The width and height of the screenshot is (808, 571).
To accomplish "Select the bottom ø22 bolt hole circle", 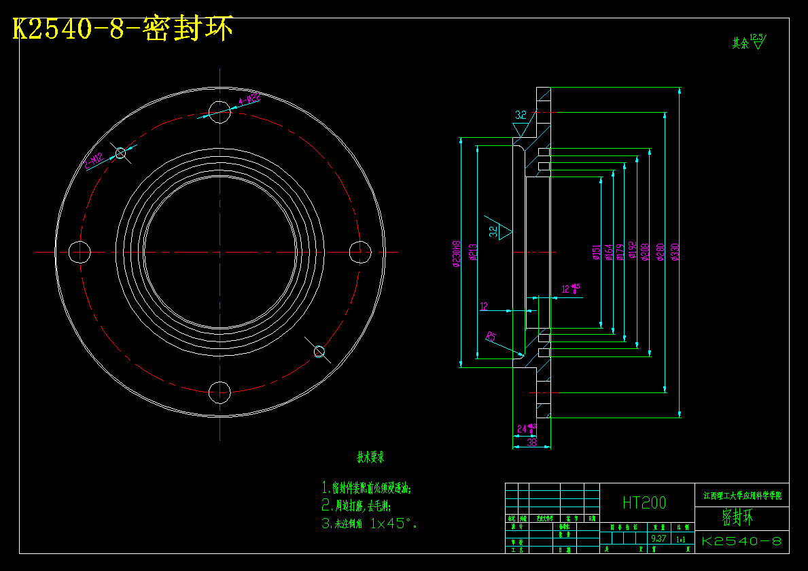I will pos(219,392).
